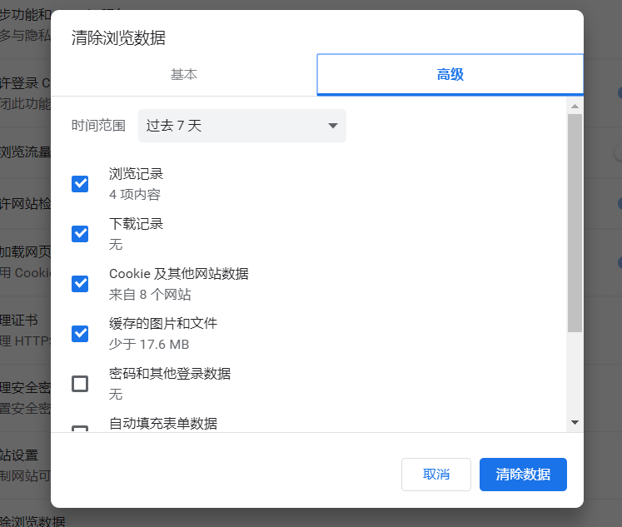Switch to the 基本 tab
This screenshot has height=527, width=622.
(x=184, y=75)
